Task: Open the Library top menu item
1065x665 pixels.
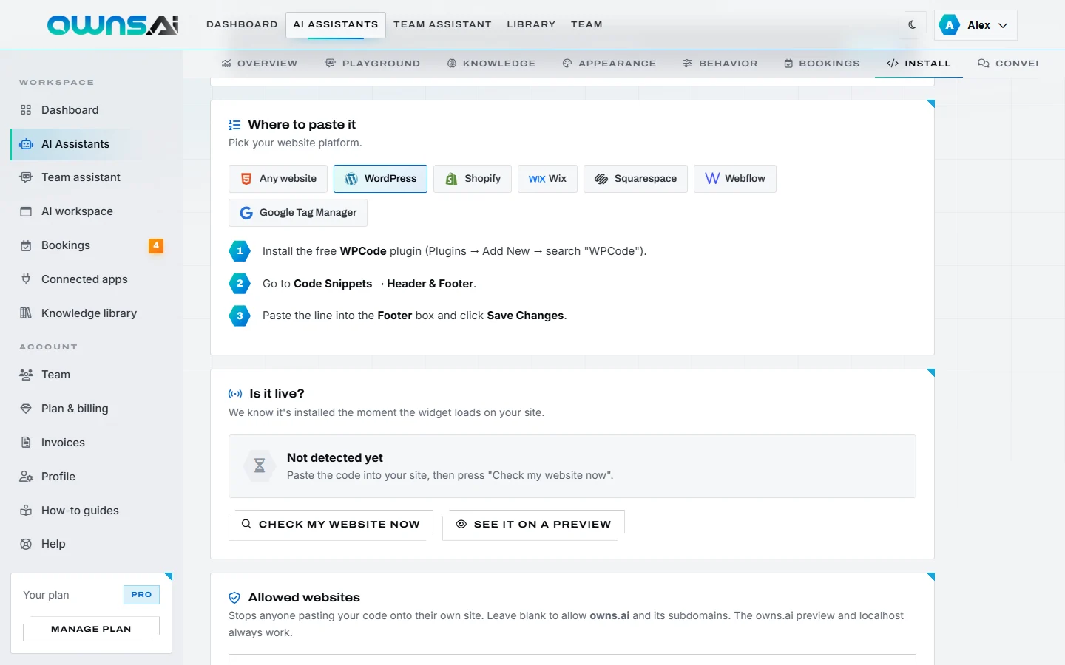Action: click(531, 24)
